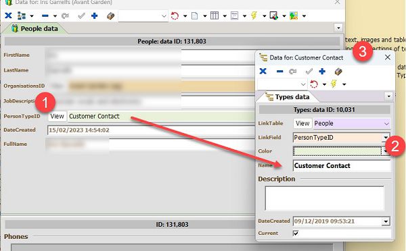Click blue X cancel icon in Customer Contact window

[263, 72]
